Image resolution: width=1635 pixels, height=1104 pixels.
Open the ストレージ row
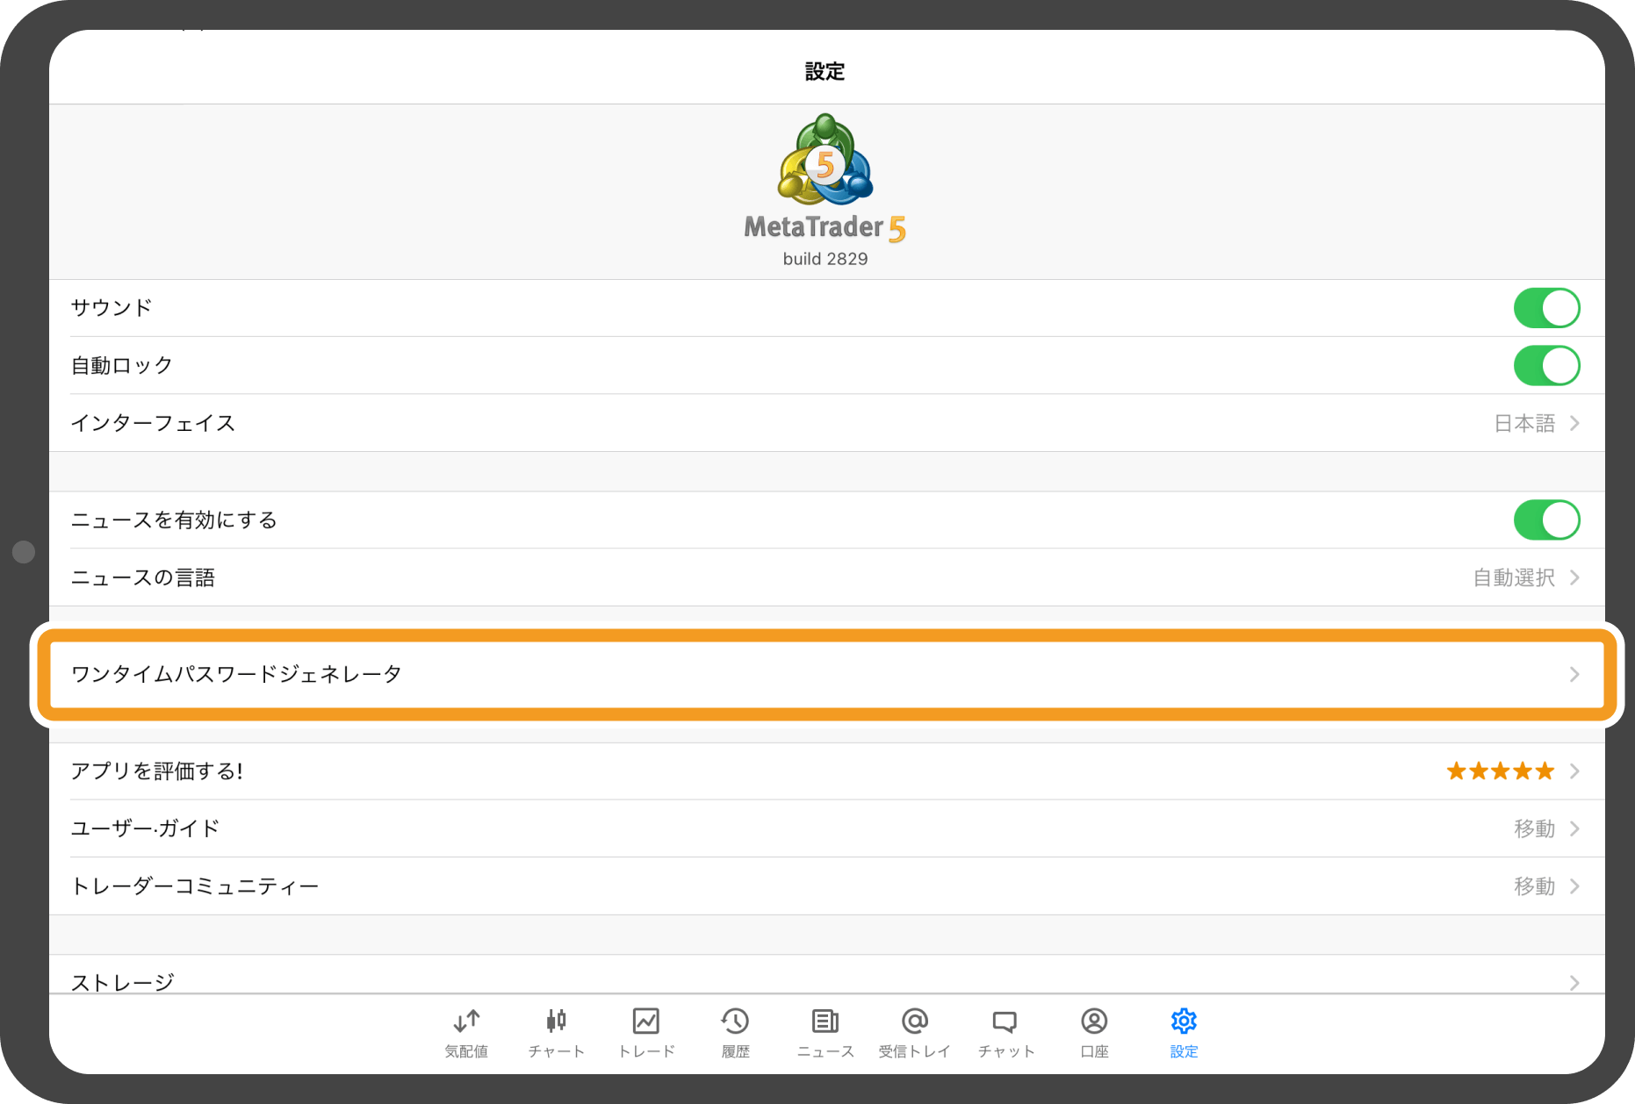pos(827,976)
